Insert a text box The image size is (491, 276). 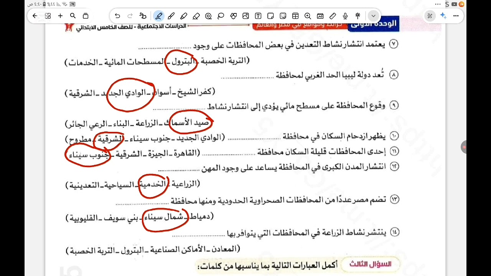click(258, 16)
